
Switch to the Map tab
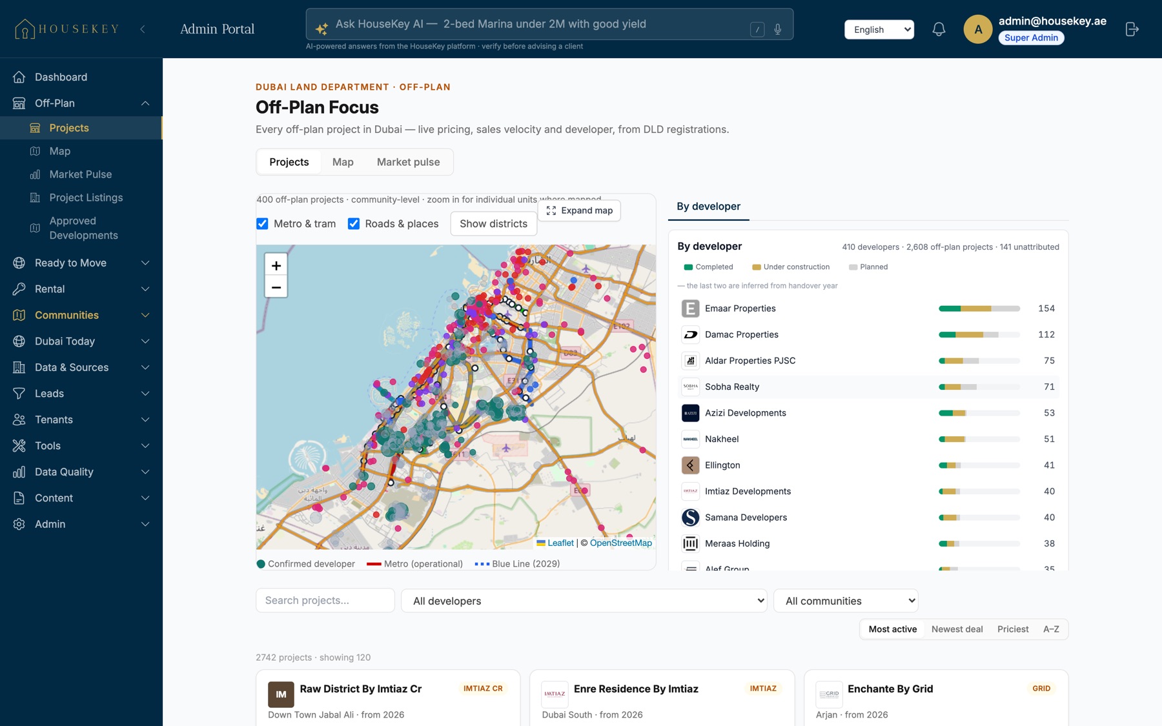click(x=343, y=162)
